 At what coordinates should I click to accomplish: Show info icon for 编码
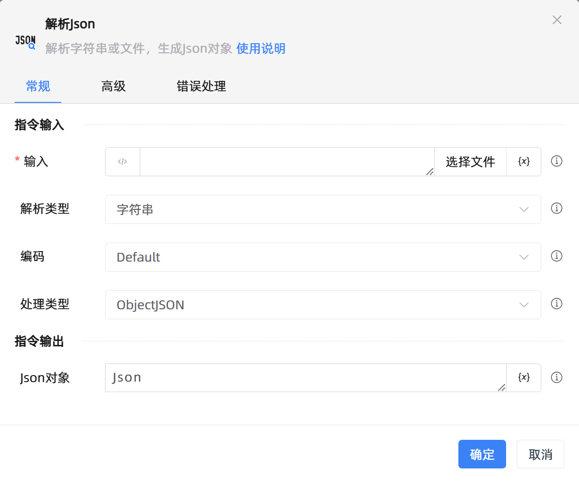[556, 256]
